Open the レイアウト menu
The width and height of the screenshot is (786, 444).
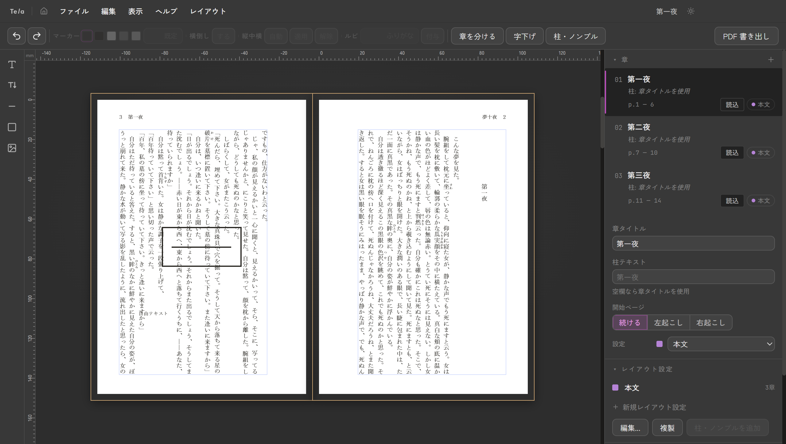click(x=208, y=11)
